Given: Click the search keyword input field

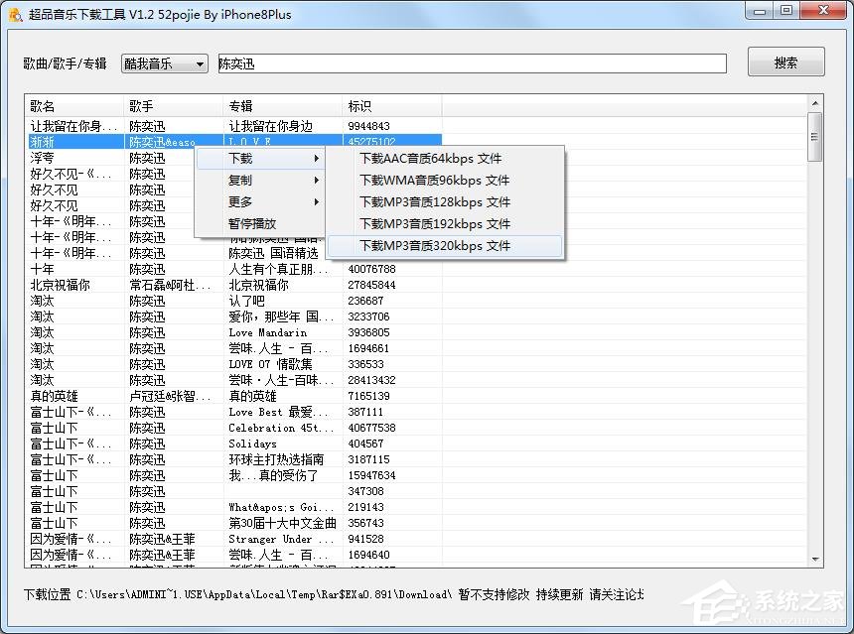Looking at the screenshot, I should (x=467, y=62).
